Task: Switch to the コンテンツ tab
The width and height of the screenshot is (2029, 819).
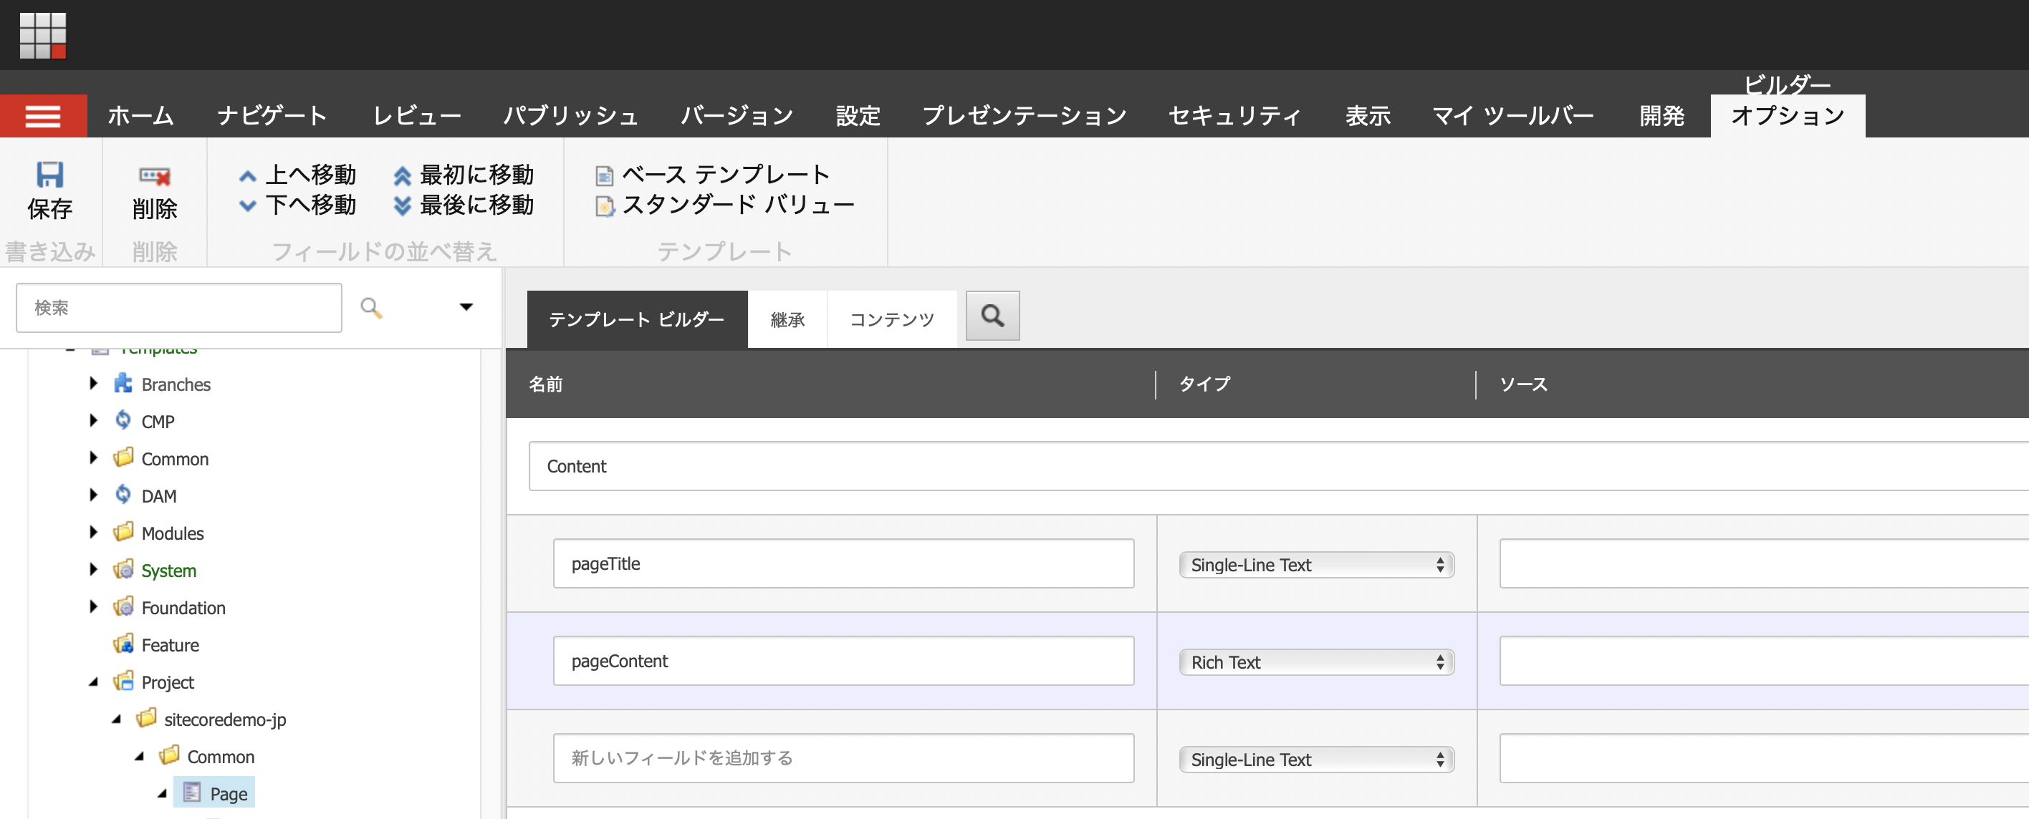Action: tap(893, 319)
